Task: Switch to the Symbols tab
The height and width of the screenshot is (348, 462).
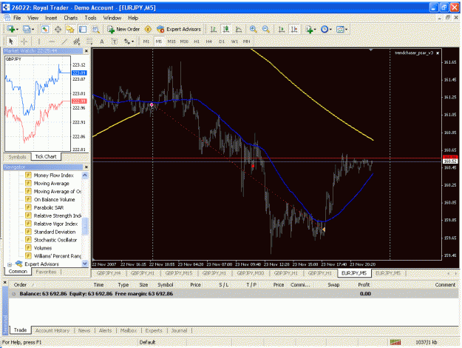Action: coord(18,157)
